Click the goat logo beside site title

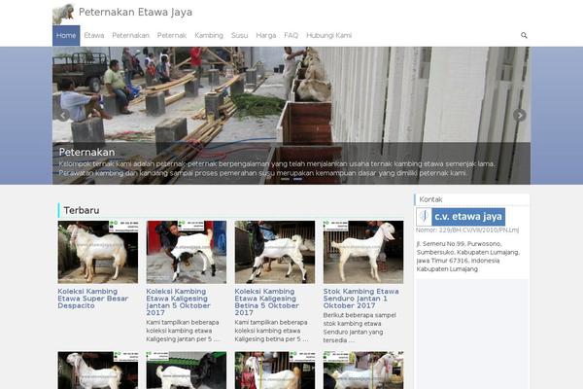[63, 14]
